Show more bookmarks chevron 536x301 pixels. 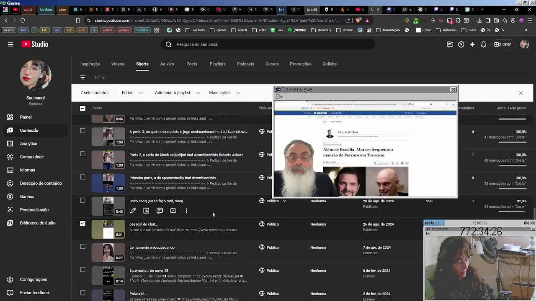526,30
